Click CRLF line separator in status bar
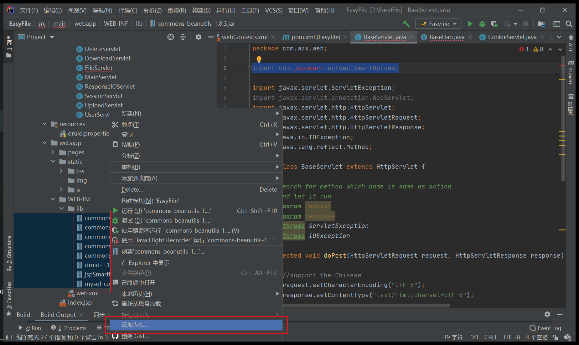 point(491,337)
